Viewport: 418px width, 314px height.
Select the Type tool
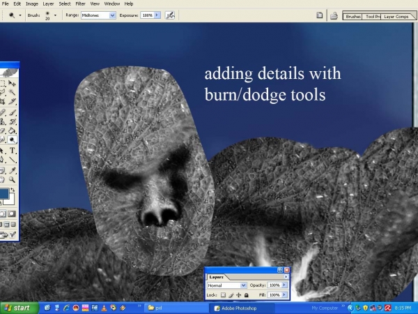coord(12,151)
